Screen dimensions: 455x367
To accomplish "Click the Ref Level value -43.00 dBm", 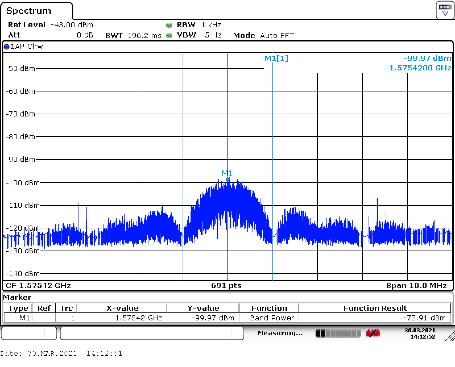I will coord(72,25).
